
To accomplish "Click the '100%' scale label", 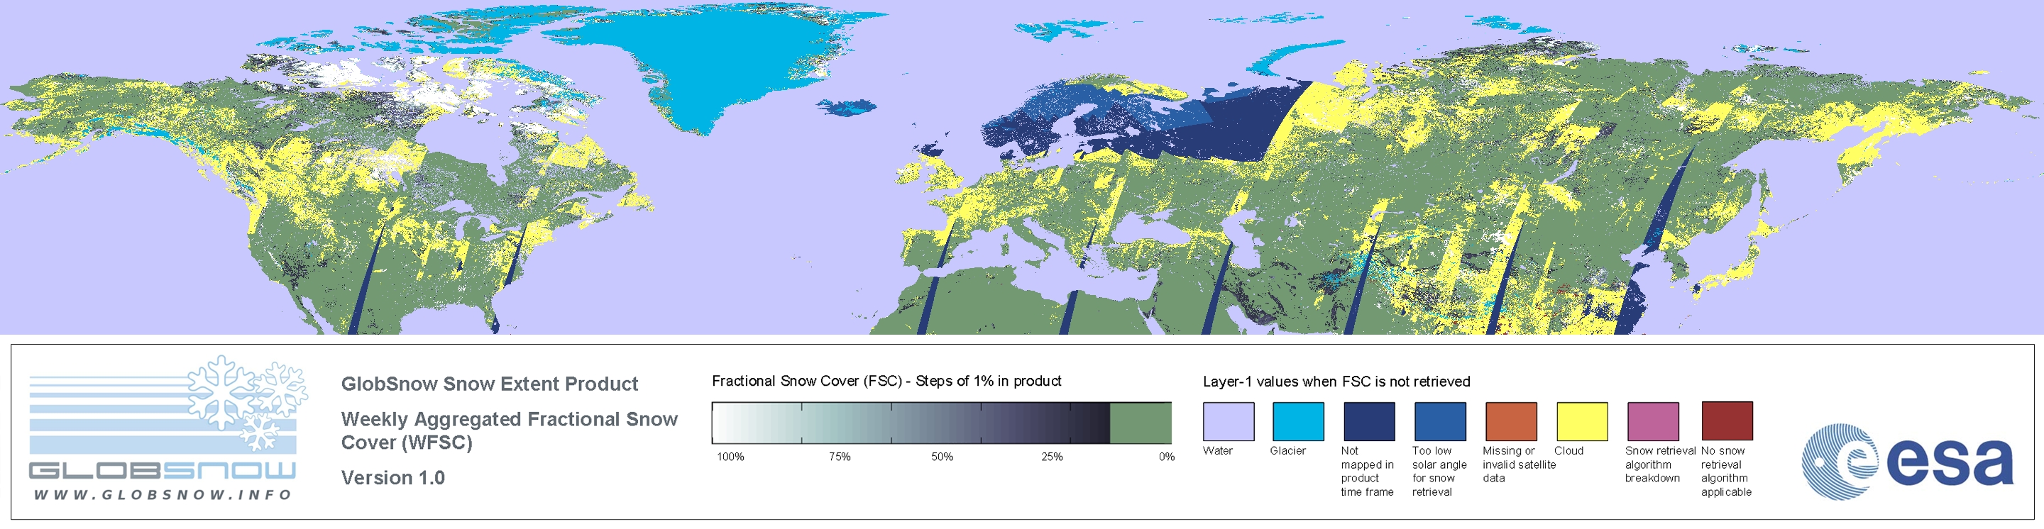I will (x=731, y=457).
